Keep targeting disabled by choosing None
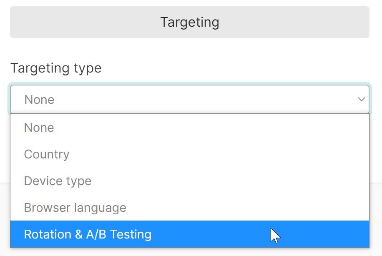382x256 pixels. (189, 128)
